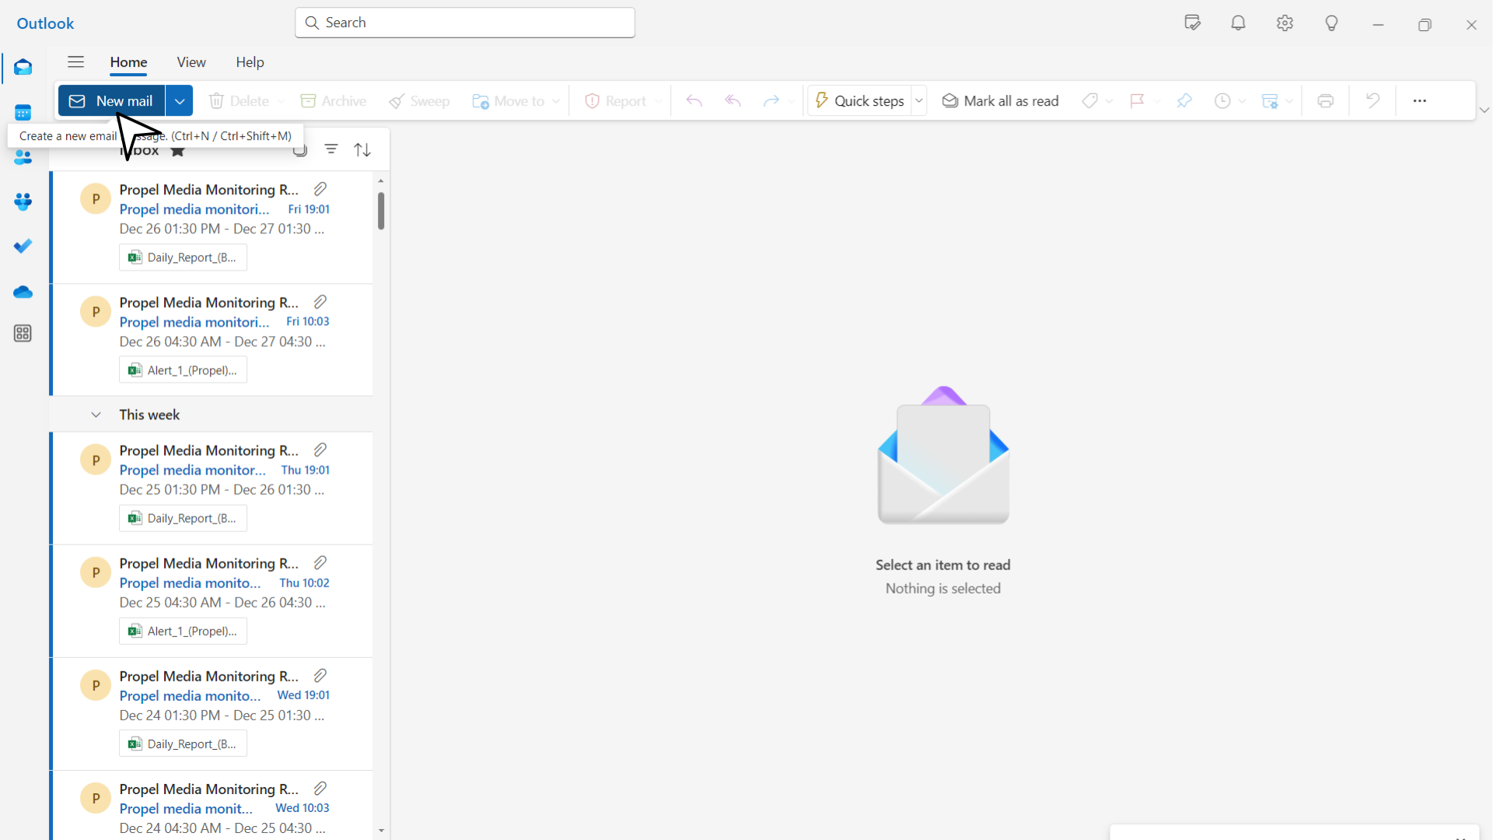Switch to the Home tab
1493x840 pixels.
[128, 62]
